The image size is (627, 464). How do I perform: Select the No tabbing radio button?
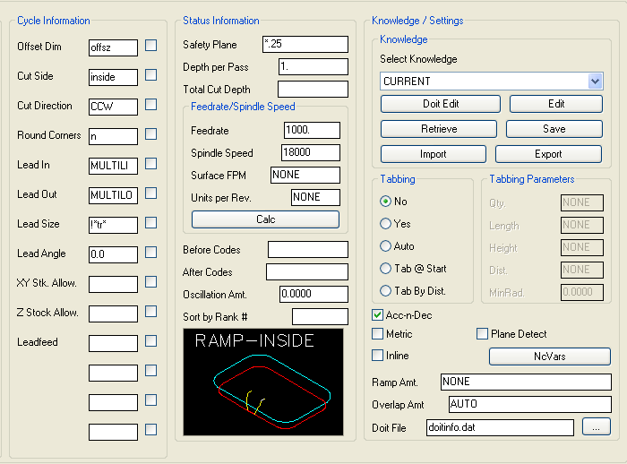pos(385,202)
